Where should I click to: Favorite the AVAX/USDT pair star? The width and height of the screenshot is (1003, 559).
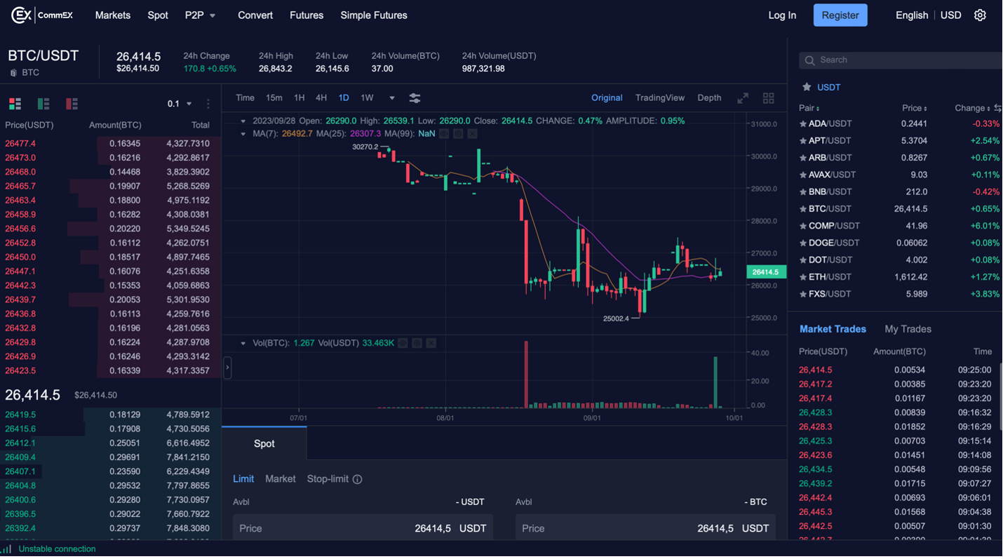coord(803,175)
